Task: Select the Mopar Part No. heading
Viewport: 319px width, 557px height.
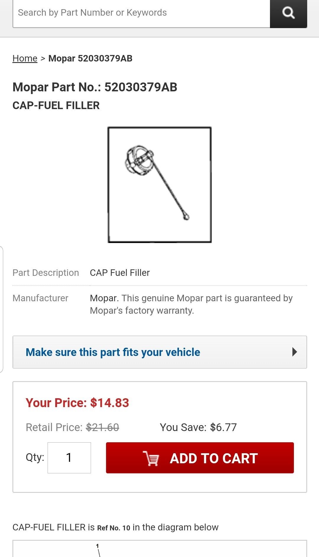Action: pyautogui.click(x=95, y=87)
